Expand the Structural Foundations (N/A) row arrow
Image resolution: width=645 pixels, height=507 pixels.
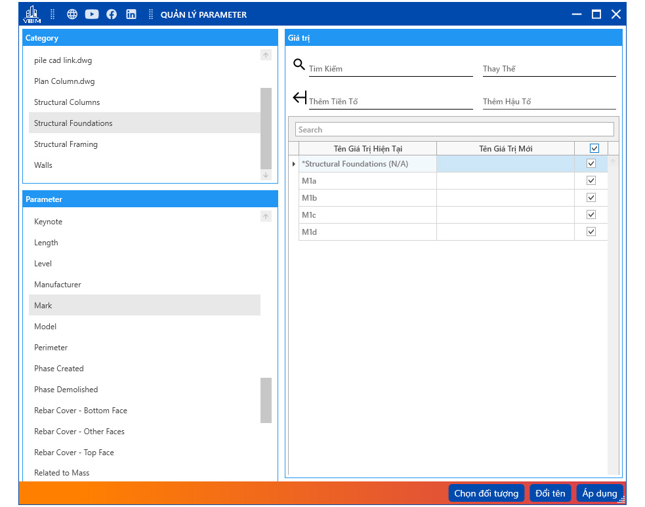pyautogui.click(x=293, y=164)
